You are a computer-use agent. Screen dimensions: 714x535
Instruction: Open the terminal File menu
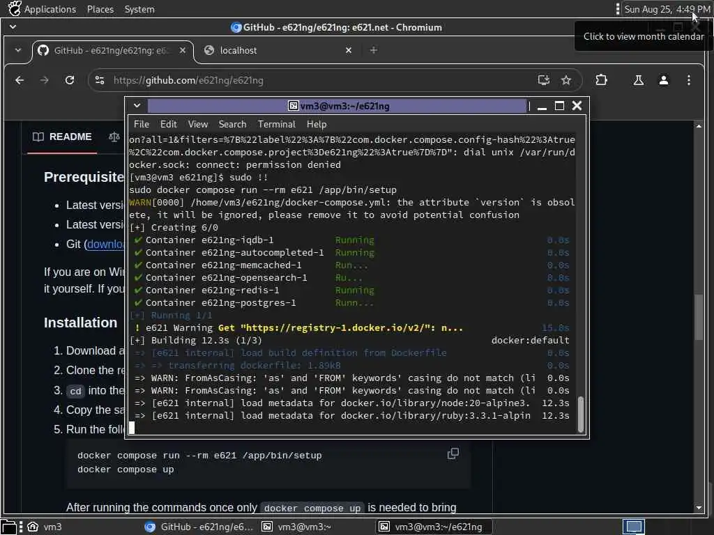(141, 124)
